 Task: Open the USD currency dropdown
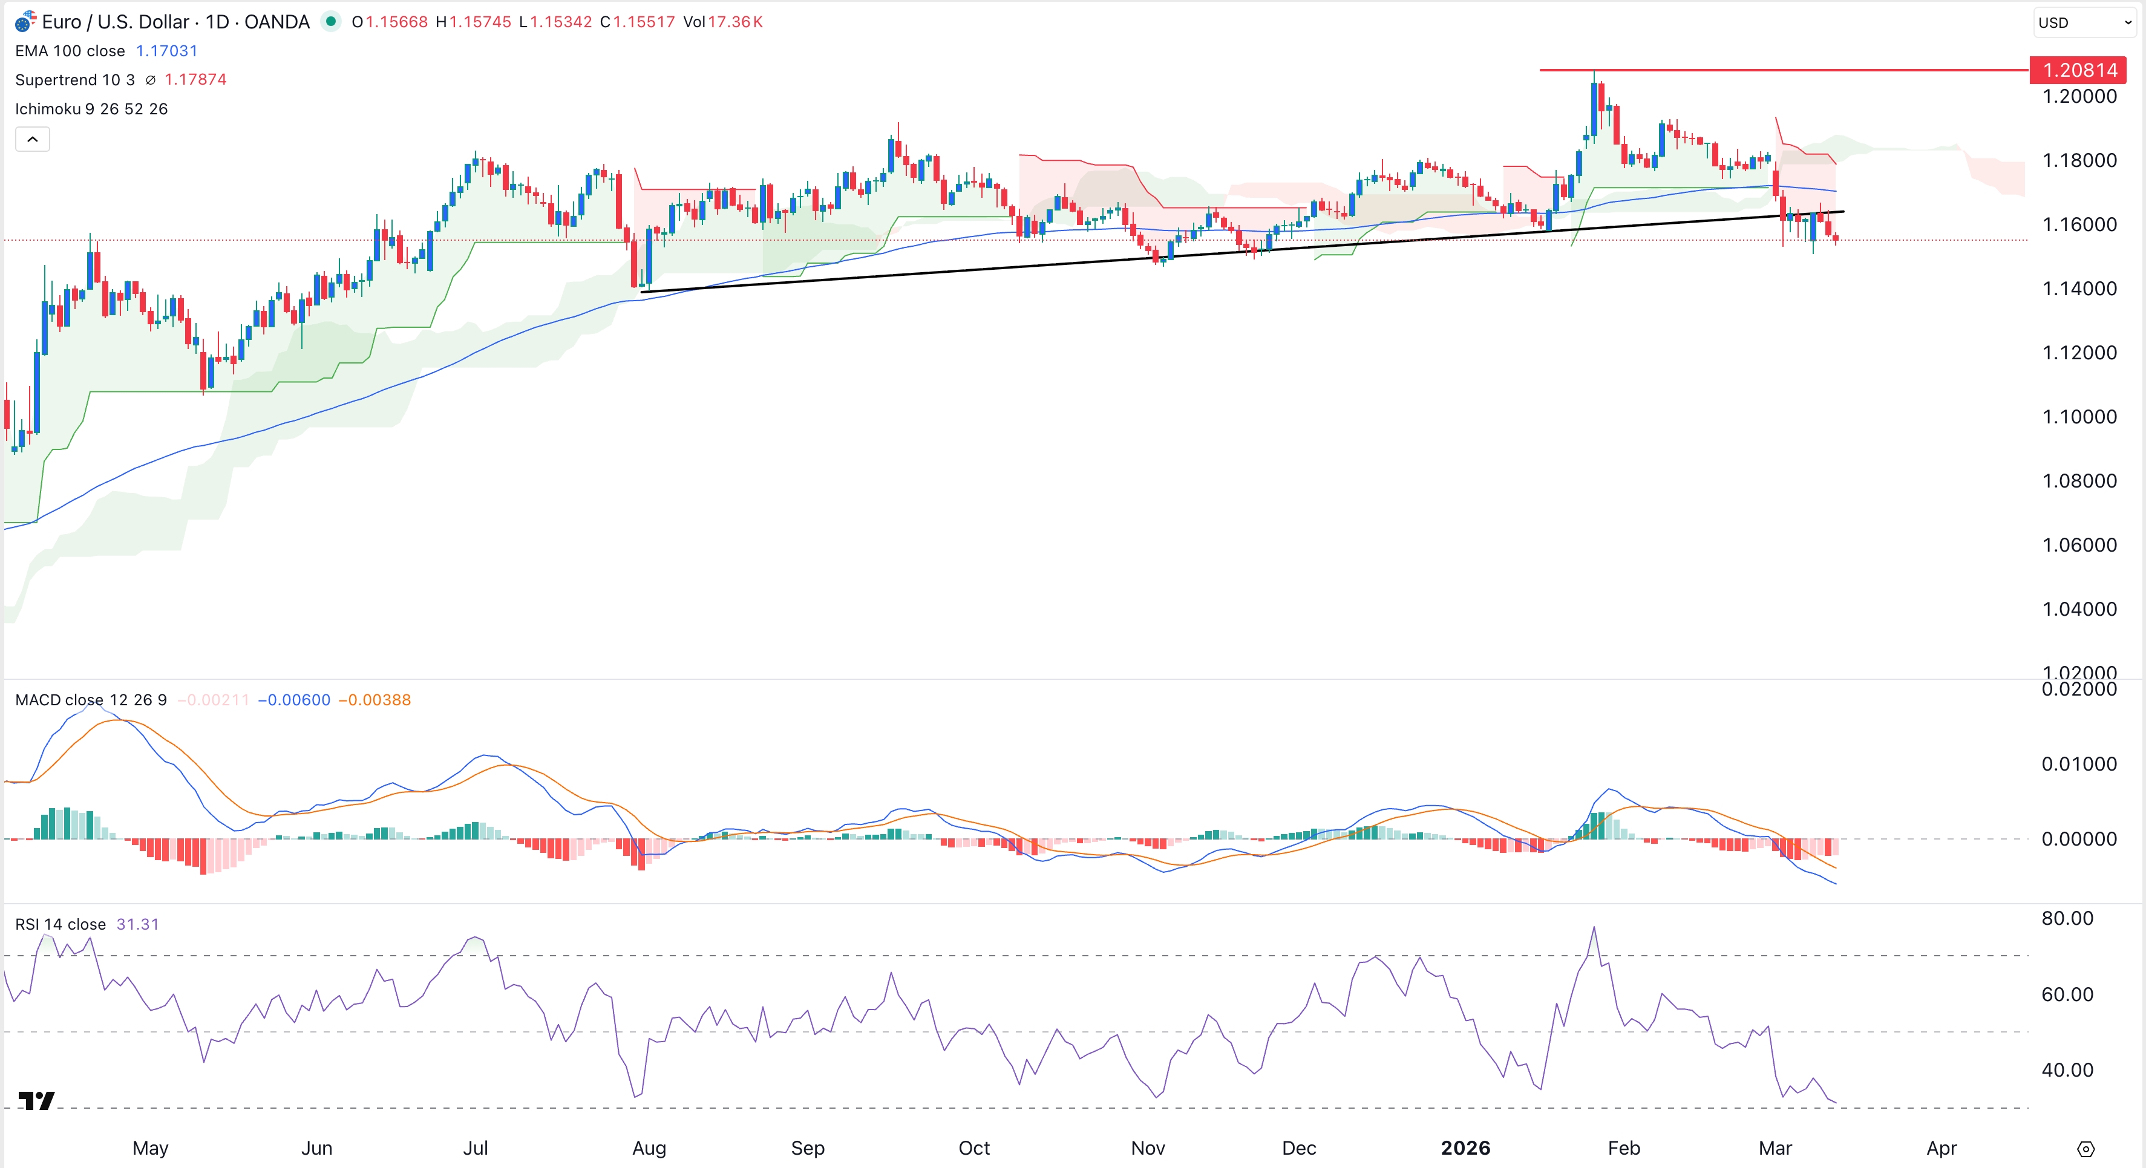pyautogui.click(x=2081, y=22)
